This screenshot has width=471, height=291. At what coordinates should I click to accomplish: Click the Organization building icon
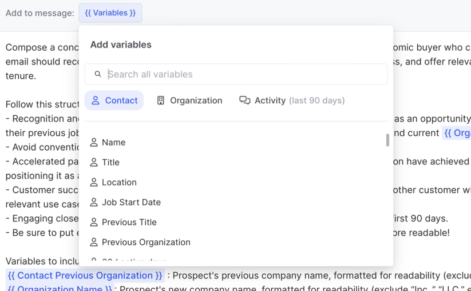[161, 100]
